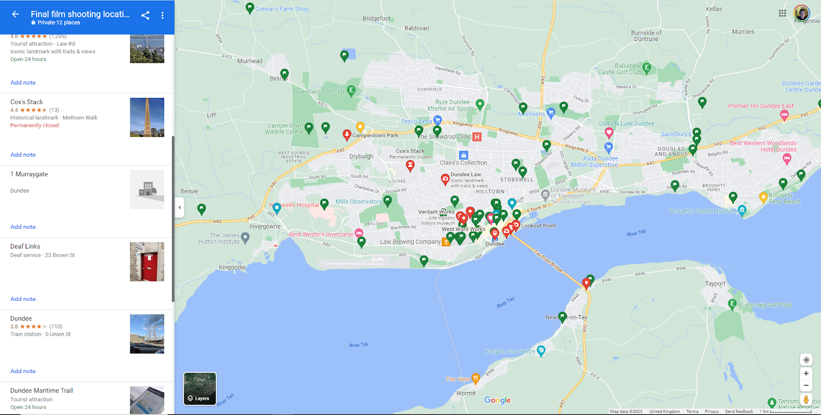Open the three-dot more options menu
This screenshot has height=415, width=821.
[162, 15]
